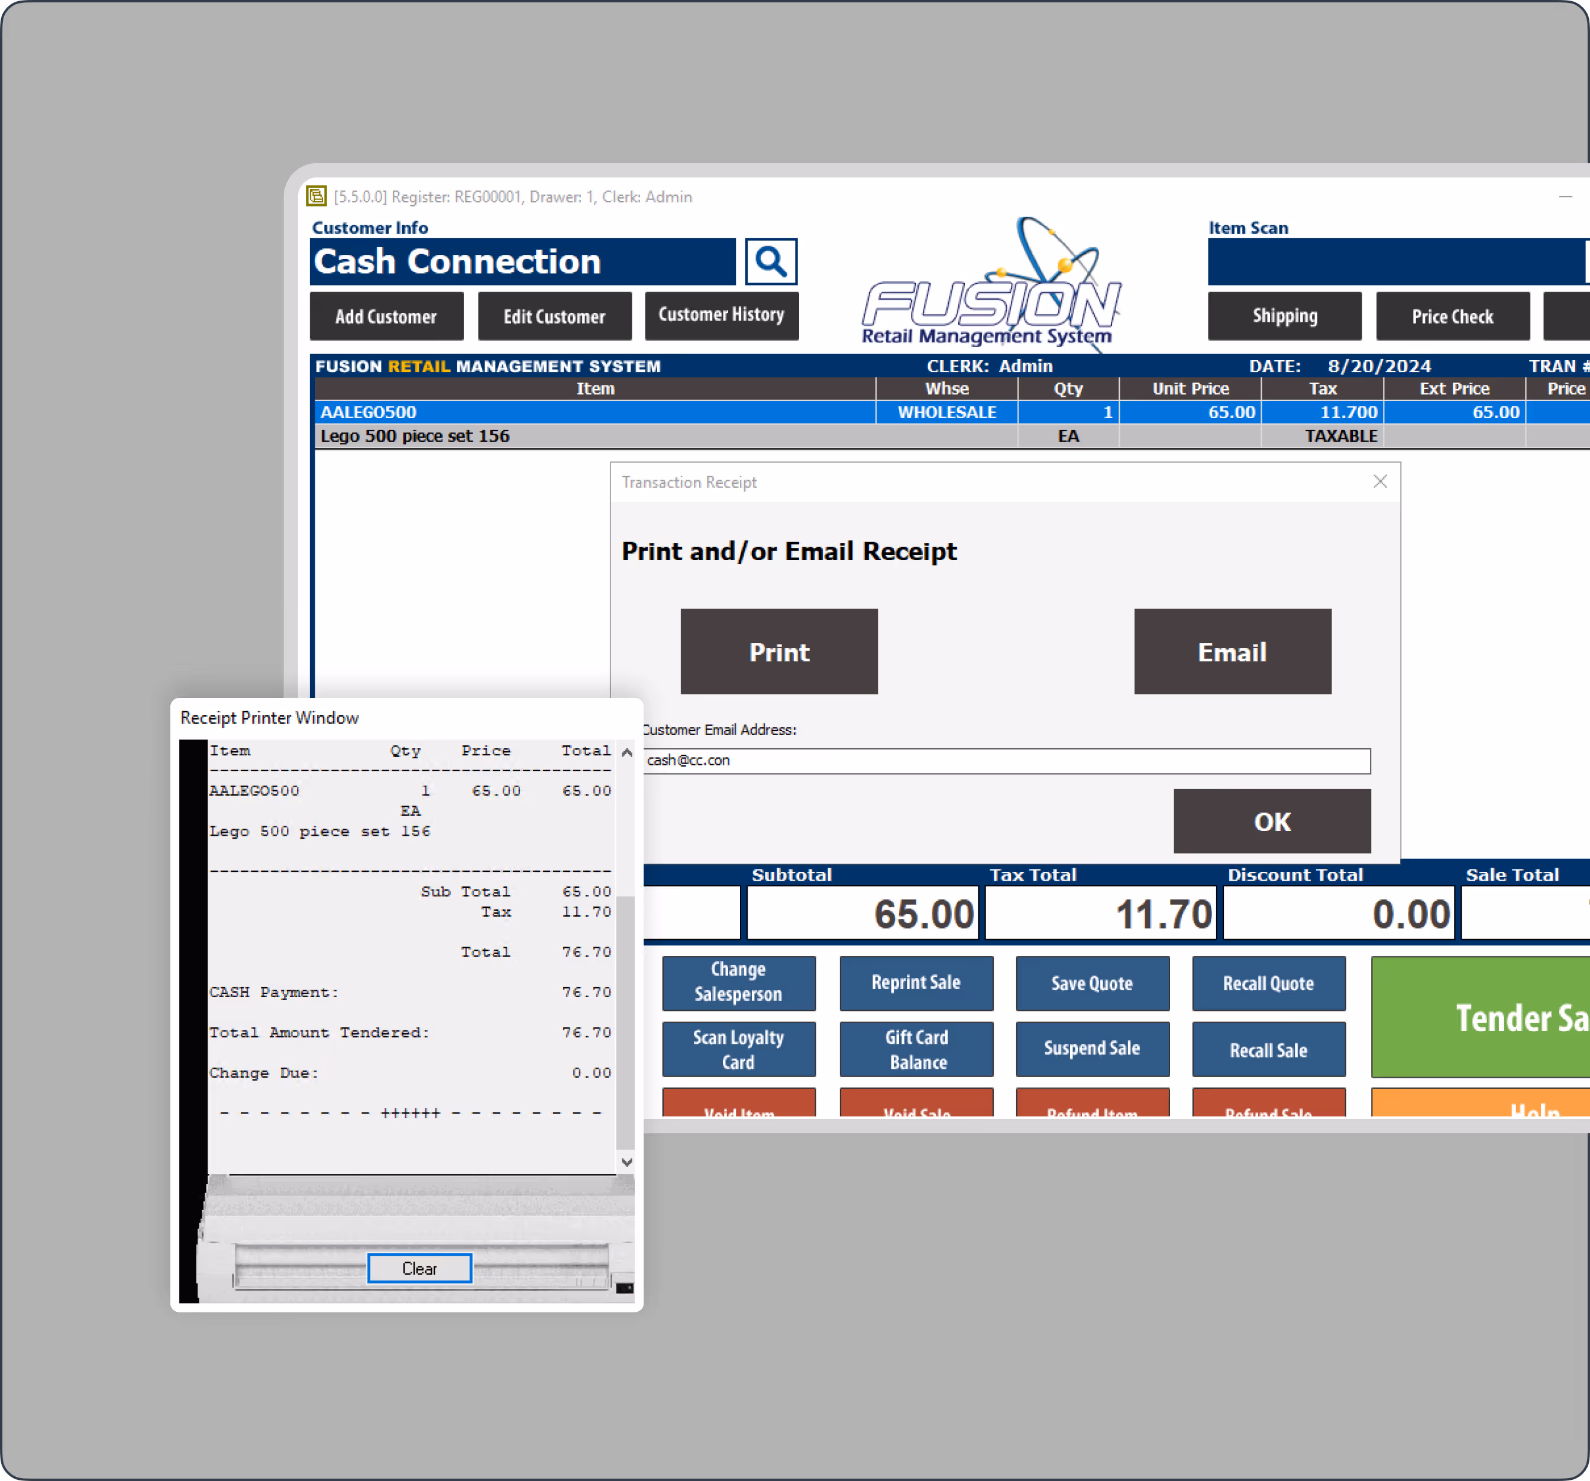Clear the receipt printer output
The width and height of the screenshot is (1590, 1481).
pyautogui.click(x=419, y=1268)
